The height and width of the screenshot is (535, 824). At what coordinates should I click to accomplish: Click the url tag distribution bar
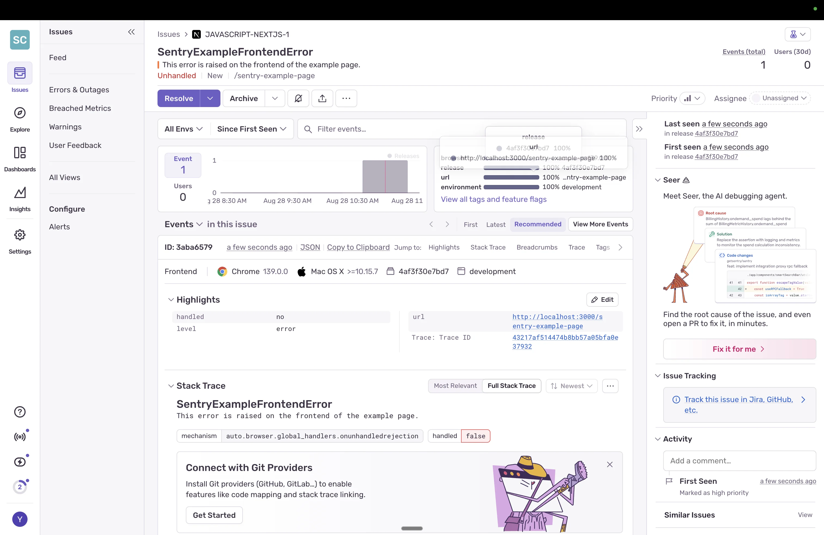coord(512,178)
